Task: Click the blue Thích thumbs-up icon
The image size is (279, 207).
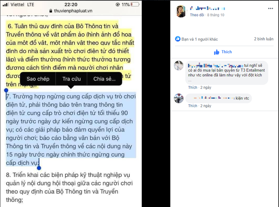Action: pos(217,52)
